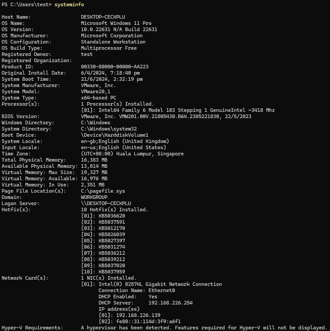This screenshot has width=330, height=331.
Task: Click the Product ID value 00330-80000-00000-AA223
Action: click(x=115, y=67)
